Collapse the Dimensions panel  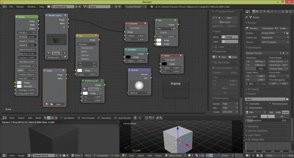[x=254, y=48]
